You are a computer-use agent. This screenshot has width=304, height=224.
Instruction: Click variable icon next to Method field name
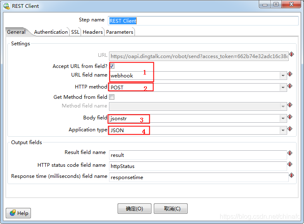coord(290,105)
